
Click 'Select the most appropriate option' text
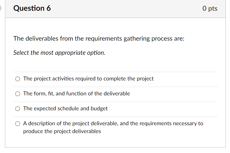click(59, 53)
